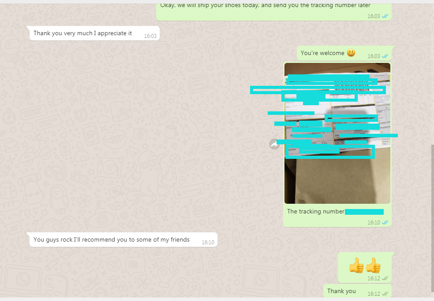Click the 'Thank you very much' message
This screenshot has height=301, width=434.
[x=82, y=33]
